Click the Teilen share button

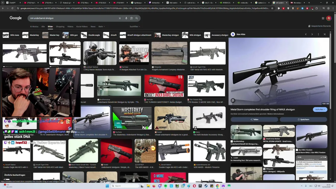pyautogui.click(x=254, y=119)
